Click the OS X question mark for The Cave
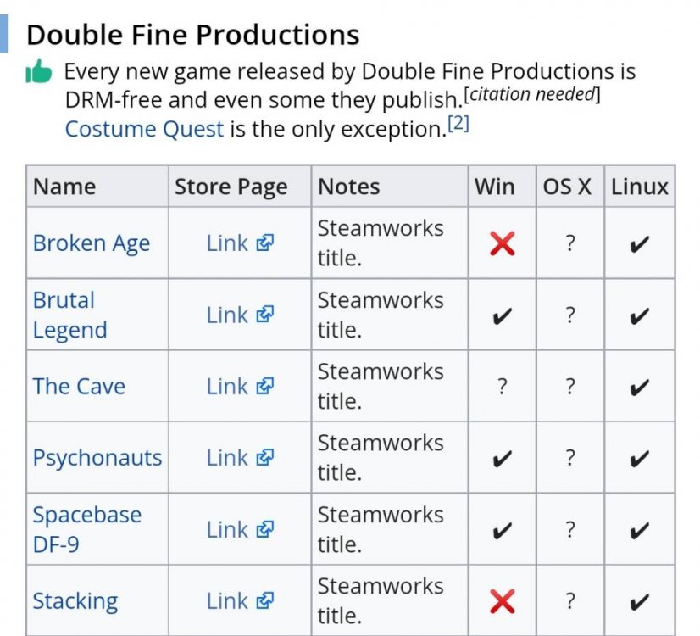This screenshot has height=636, width=700. (x=569, y=386)
